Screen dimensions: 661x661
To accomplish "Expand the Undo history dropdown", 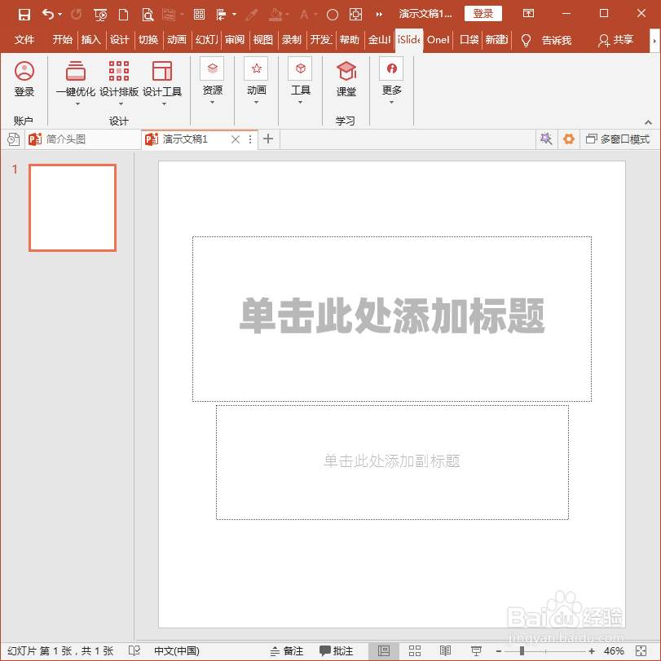I will tap(59, 13).
